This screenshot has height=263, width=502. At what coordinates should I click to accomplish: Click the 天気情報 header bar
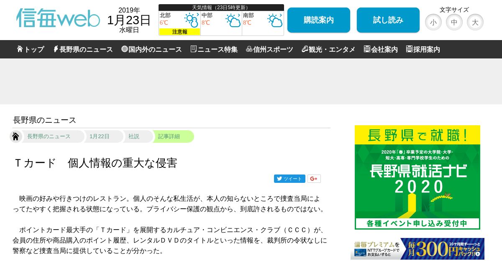point(221,8)
